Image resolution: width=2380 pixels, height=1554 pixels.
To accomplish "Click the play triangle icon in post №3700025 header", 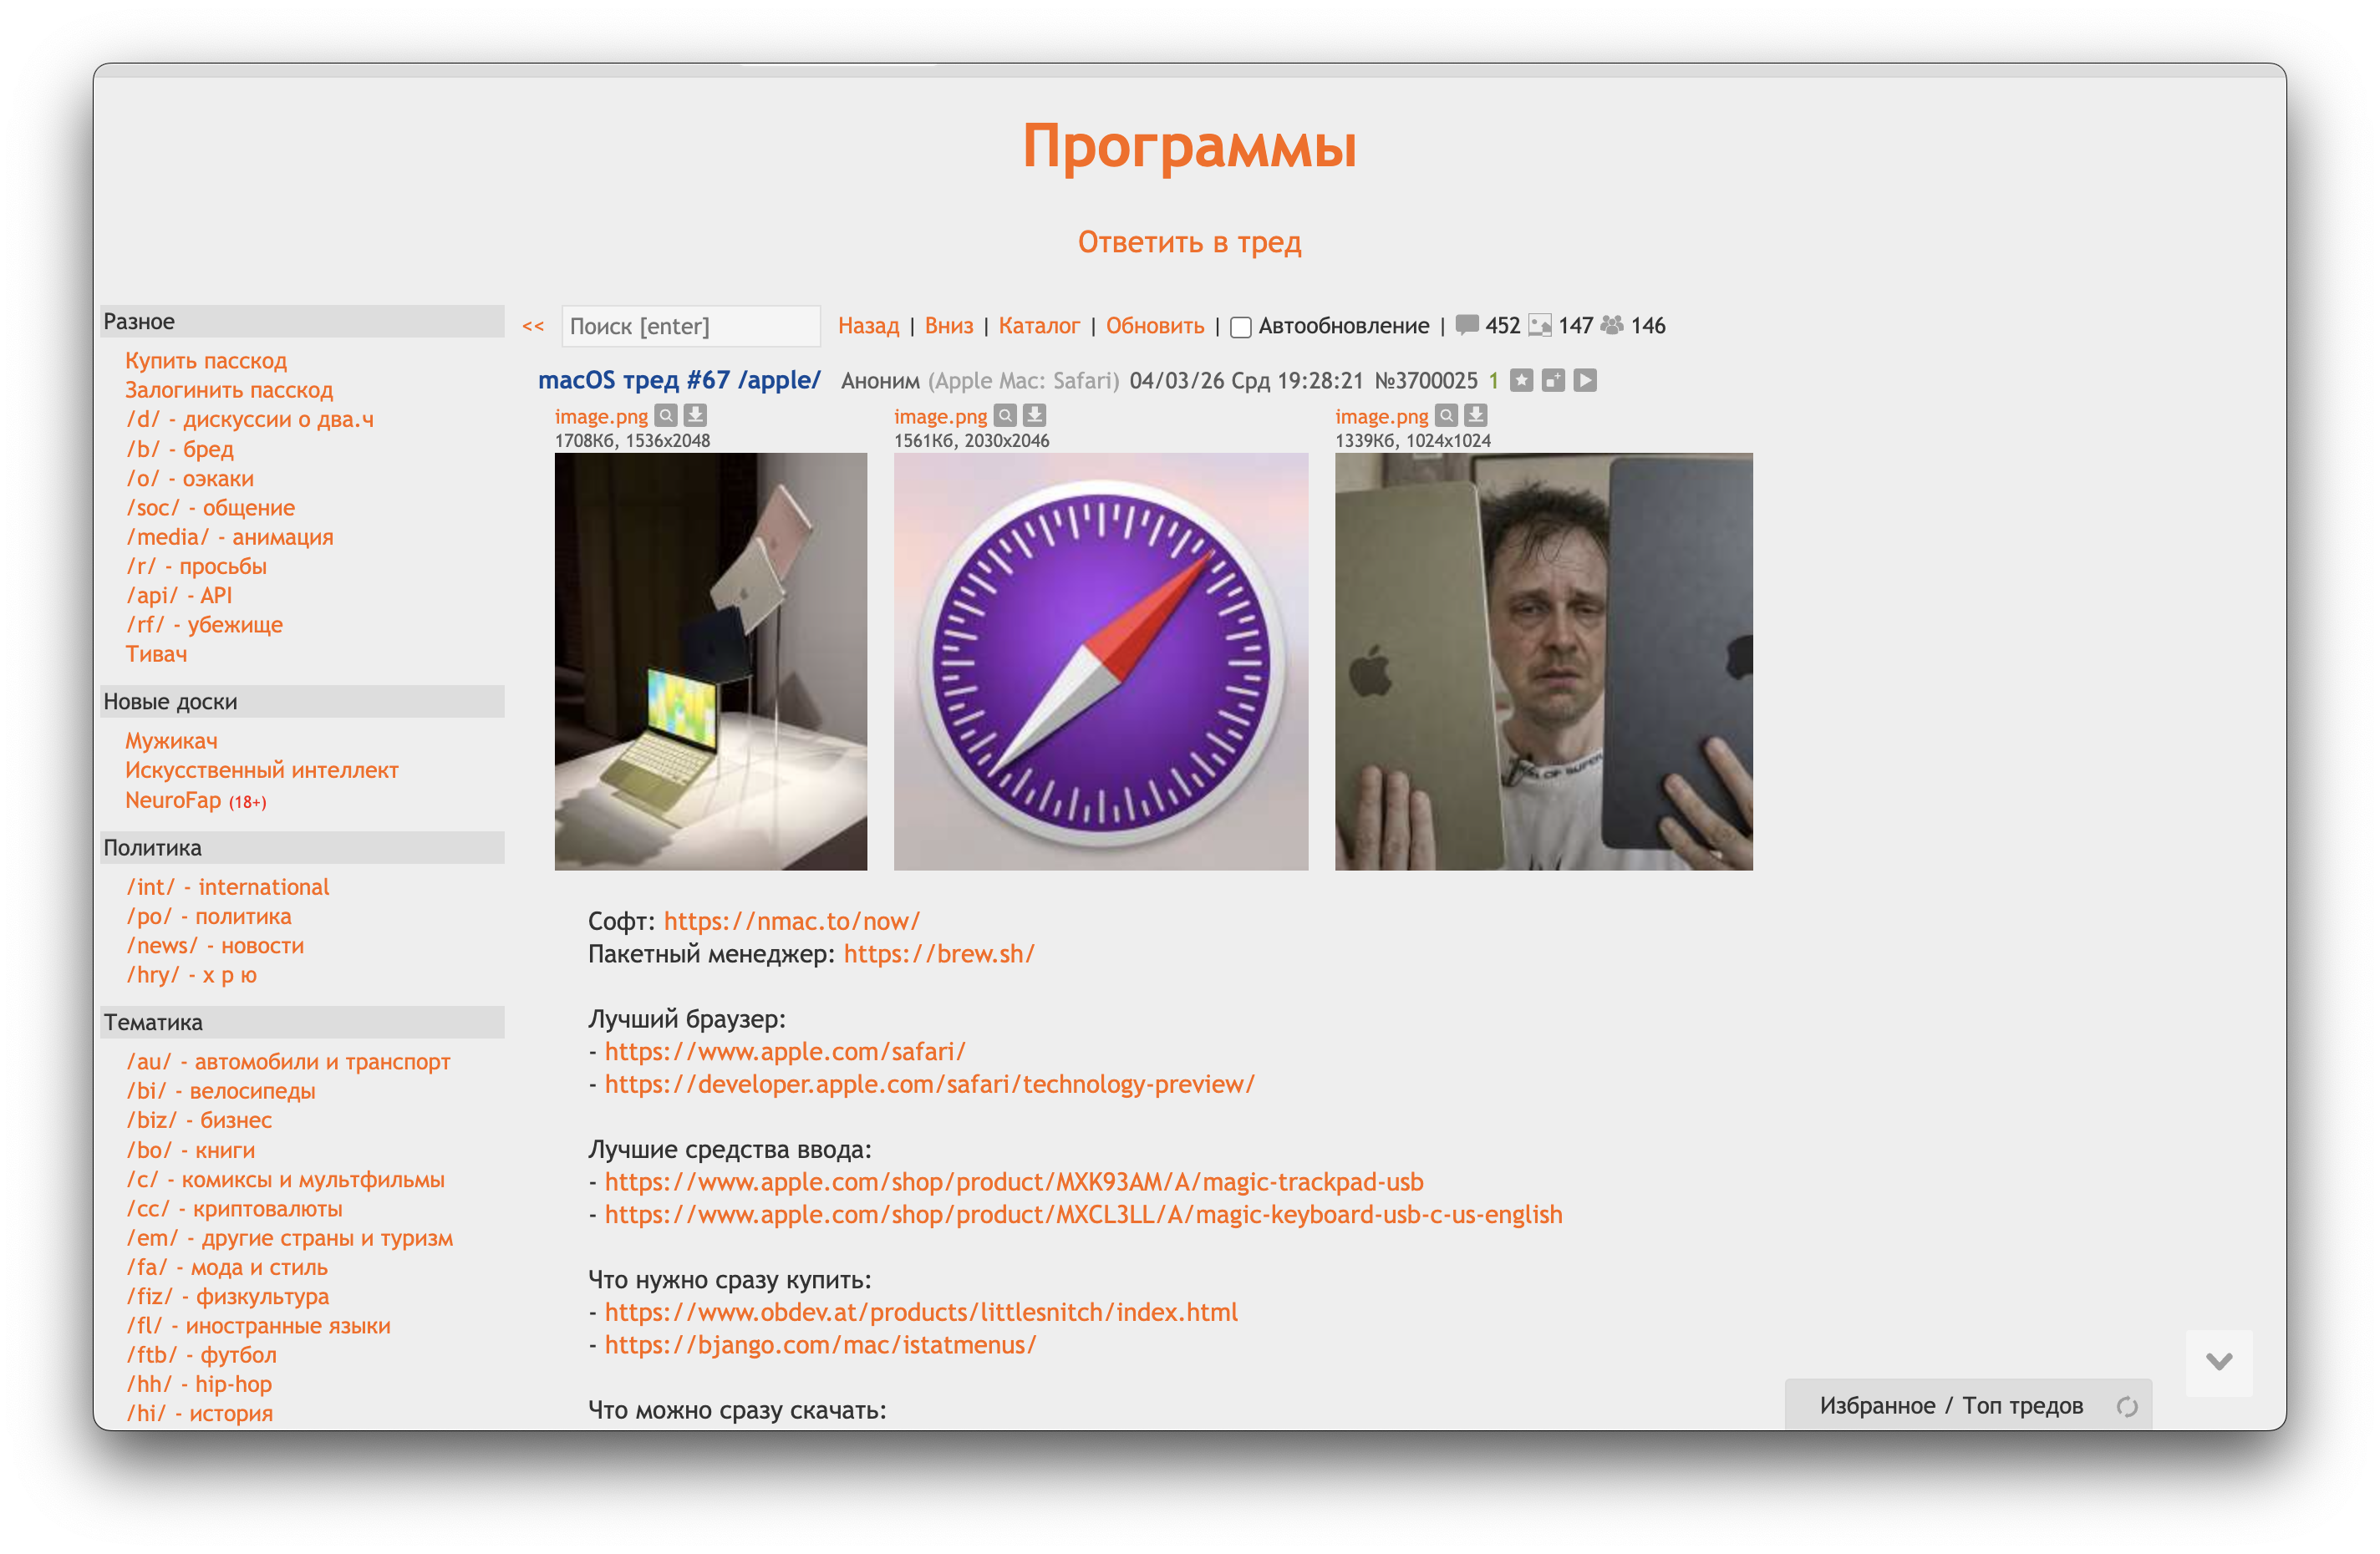I will [x=1585, y=380].
